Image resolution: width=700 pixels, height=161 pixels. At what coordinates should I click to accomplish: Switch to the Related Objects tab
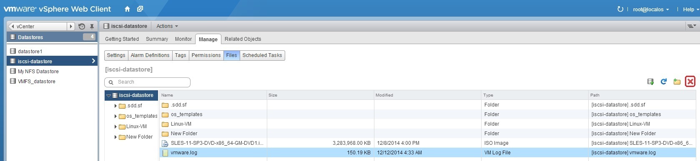tap(243, 39)
